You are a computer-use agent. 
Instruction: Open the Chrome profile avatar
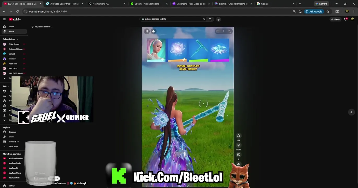pyautogui.click(x=347, y=11)
